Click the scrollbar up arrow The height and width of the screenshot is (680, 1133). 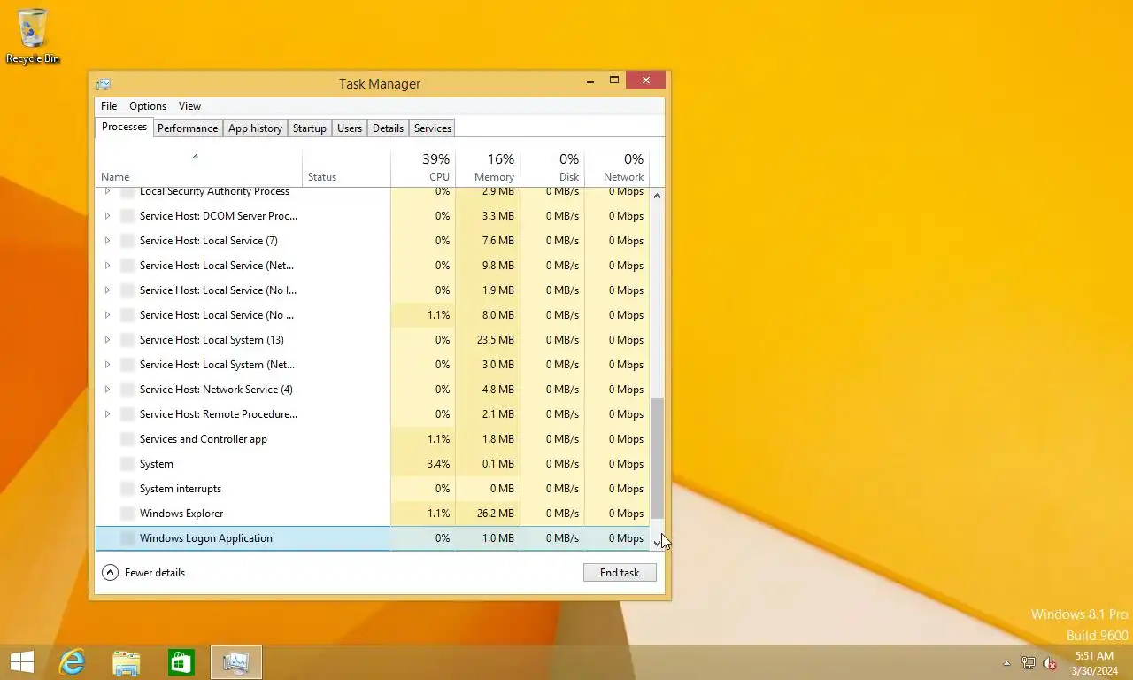pos(657,195)
